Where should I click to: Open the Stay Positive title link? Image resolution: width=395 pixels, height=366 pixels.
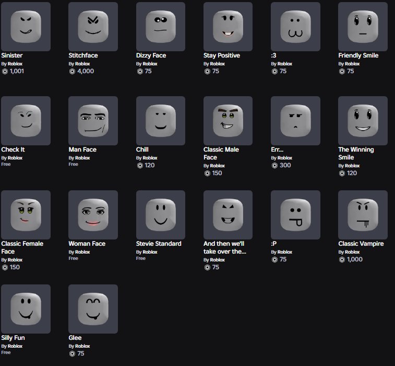[x=222, y=55]
